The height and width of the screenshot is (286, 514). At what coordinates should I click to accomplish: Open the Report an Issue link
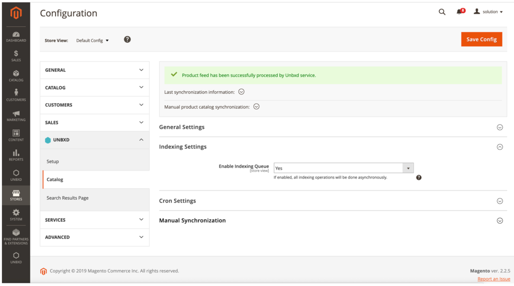[494, 279]
